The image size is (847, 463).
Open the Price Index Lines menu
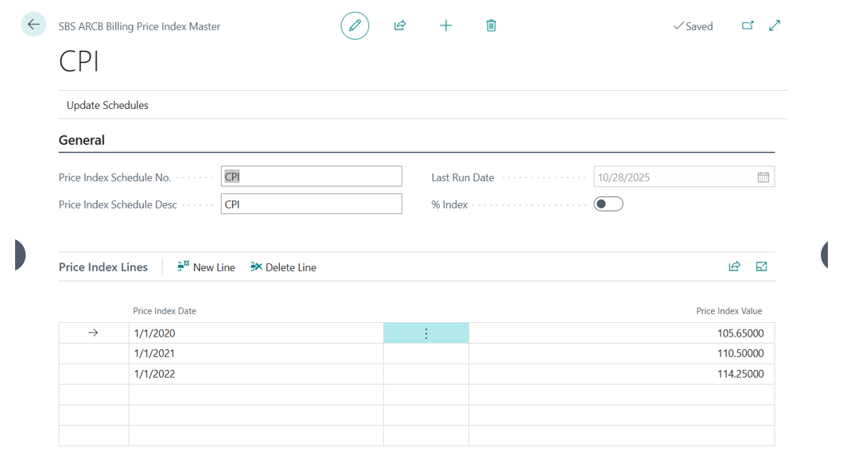pos(103,267)
